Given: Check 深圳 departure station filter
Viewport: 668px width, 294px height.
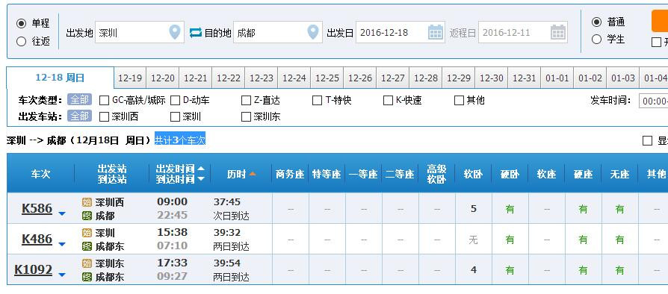Looking at the screenshot, I should pyautogui.click(x=175, y=116).
